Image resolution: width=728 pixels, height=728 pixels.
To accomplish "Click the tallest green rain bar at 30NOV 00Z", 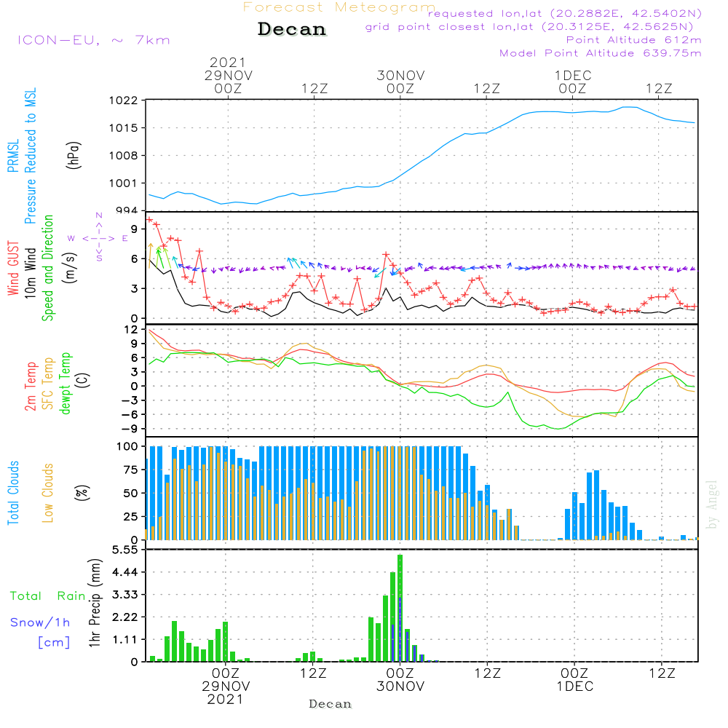I will click(400, 608).
